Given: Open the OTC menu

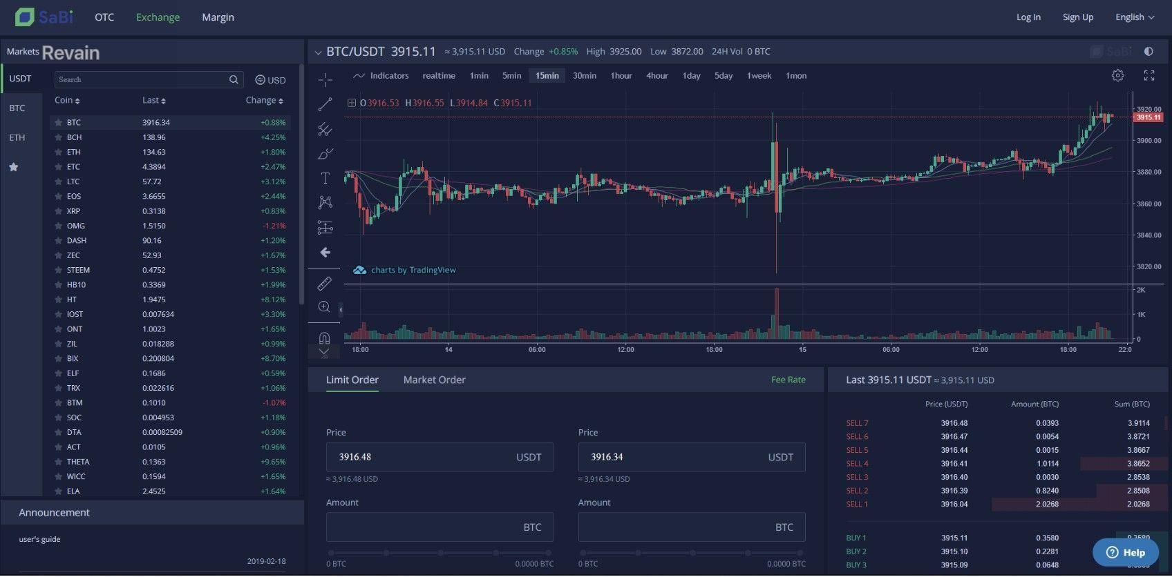Looking at the screenshot, I should coord(104,17).
